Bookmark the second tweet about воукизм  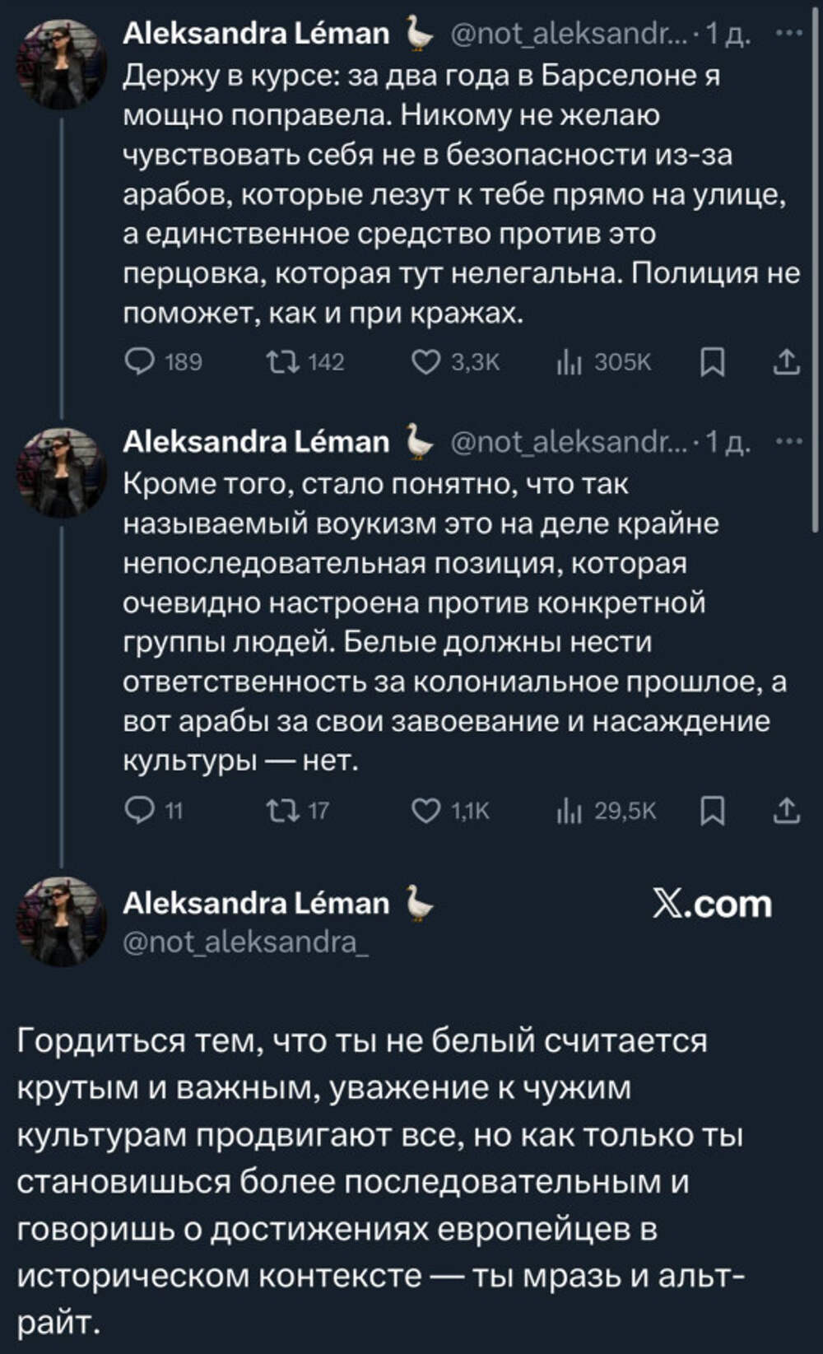712,811
